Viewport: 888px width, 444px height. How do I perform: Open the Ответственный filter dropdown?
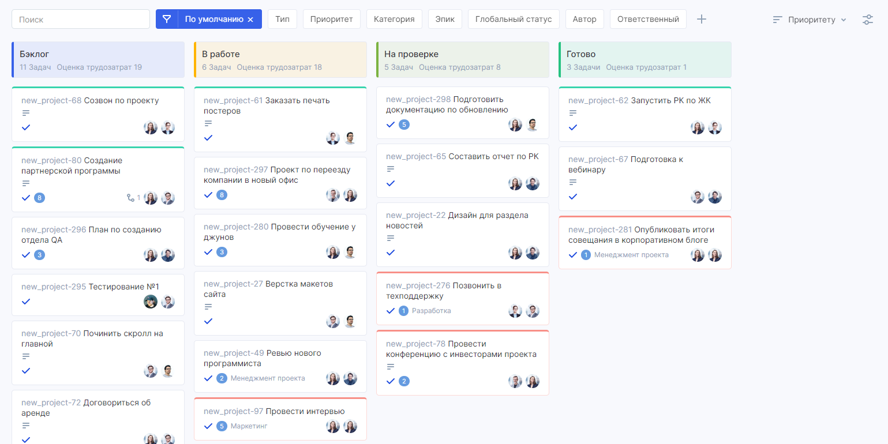click(x=648, y=19)
